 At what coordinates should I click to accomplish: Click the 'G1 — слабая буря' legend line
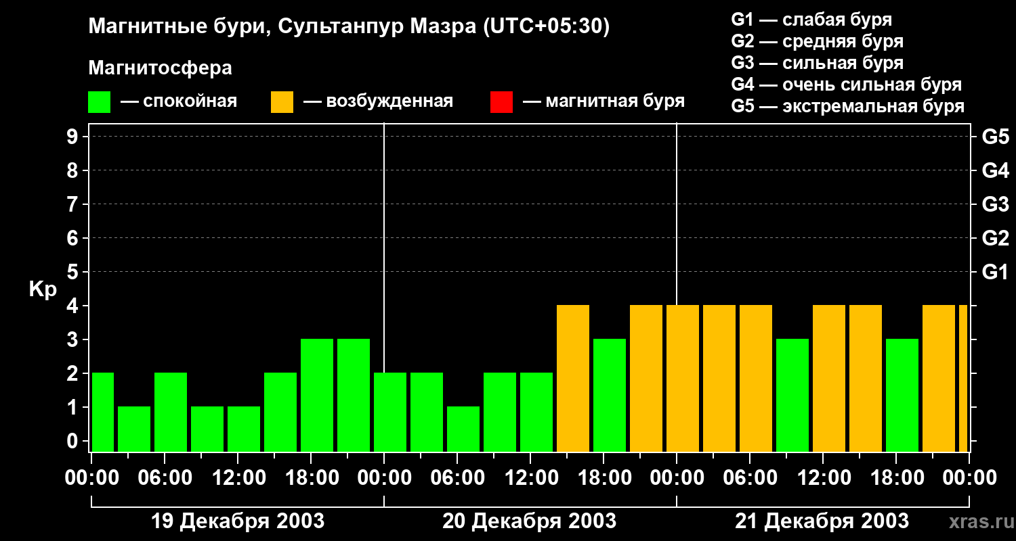tap(811, 19)
